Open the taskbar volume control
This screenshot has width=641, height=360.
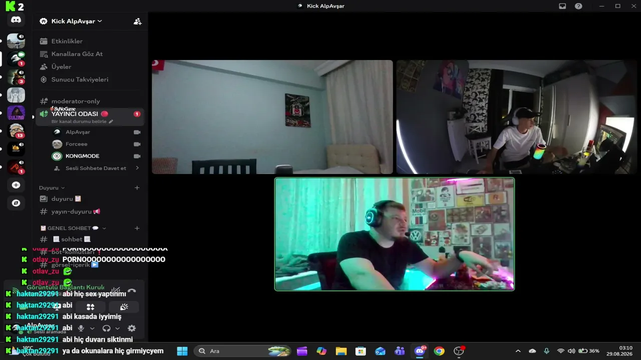571,351
